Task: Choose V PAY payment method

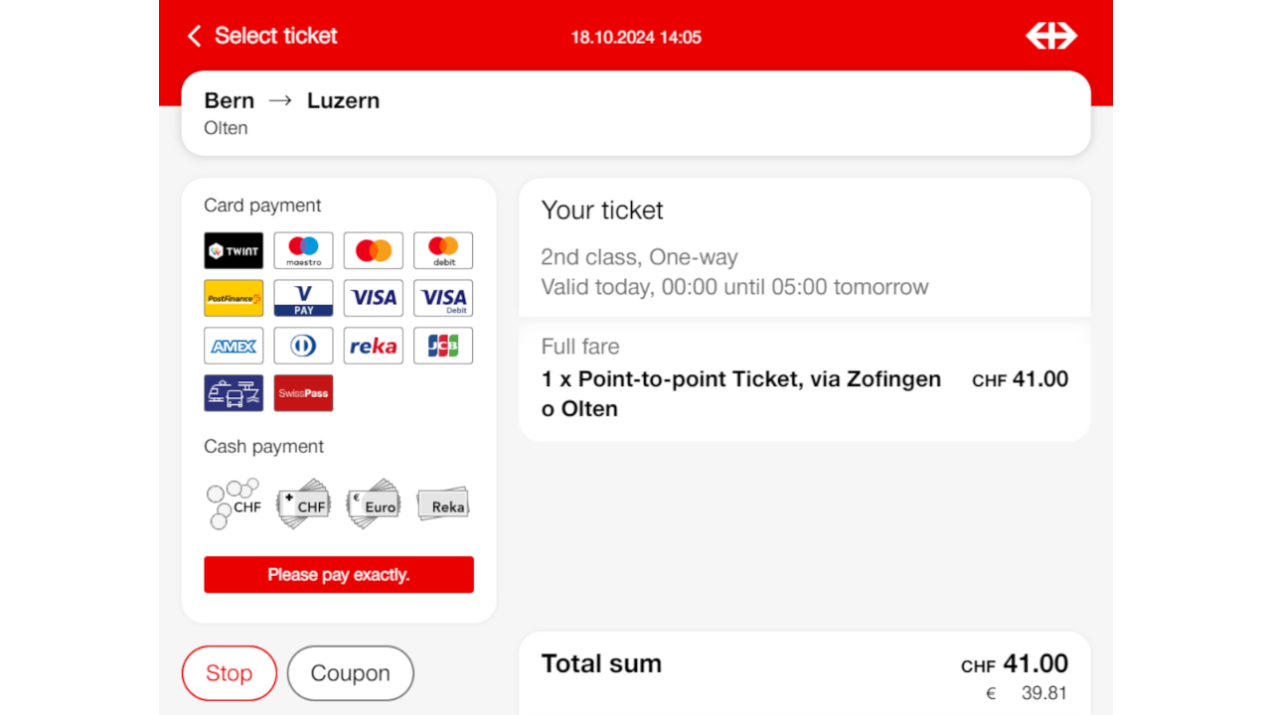Action: [x=303, y=298]
